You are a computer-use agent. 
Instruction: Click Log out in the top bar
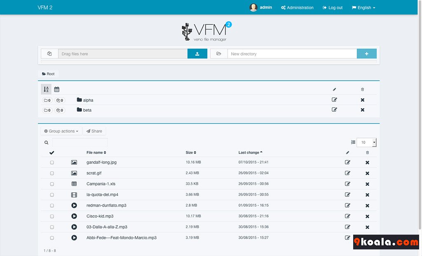click(333, 8)
